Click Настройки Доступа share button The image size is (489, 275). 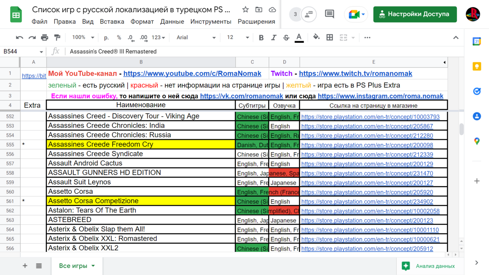[x=415, y=14]
